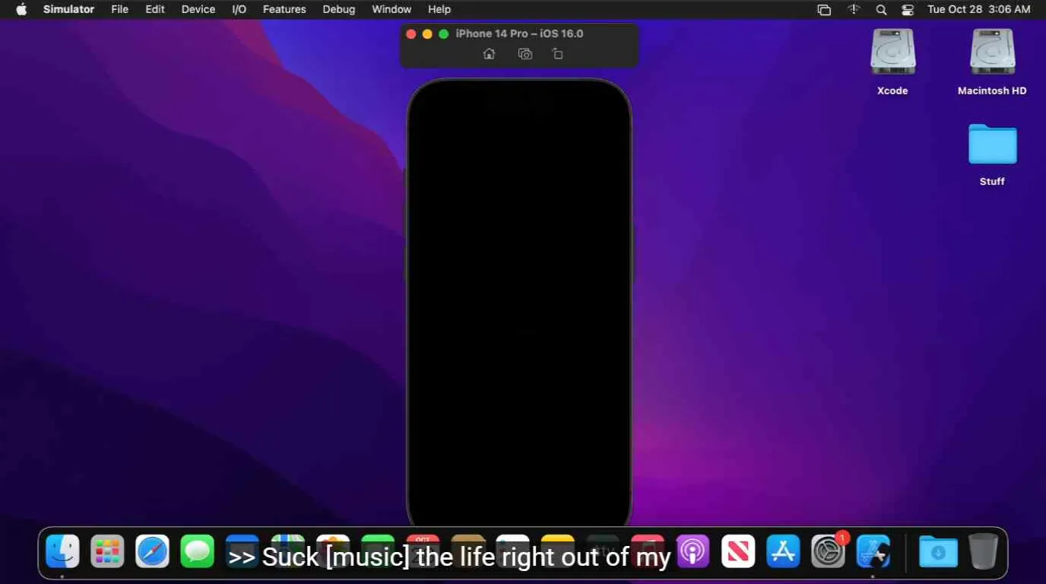
Task: Open the screen mirroring menu bar icon
Action: coord(824,10)
